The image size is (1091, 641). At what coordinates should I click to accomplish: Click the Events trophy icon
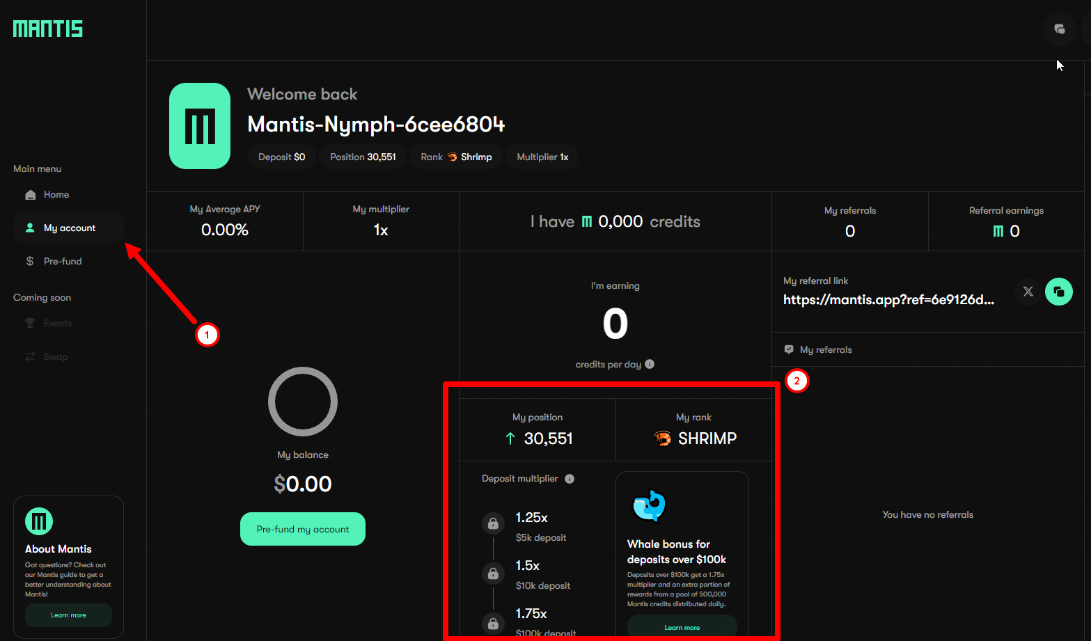30,323
